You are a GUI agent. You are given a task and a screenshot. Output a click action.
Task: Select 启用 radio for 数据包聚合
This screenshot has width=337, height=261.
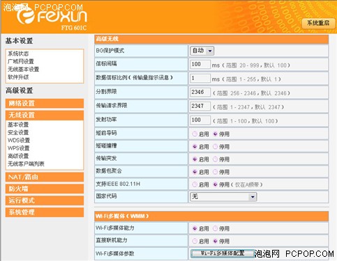(195, 172)
